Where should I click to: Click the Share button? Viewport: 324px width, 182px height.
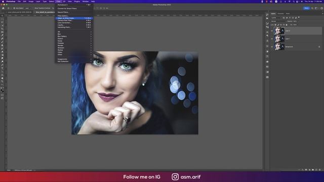pyautogui.click(x=306, y=8)
